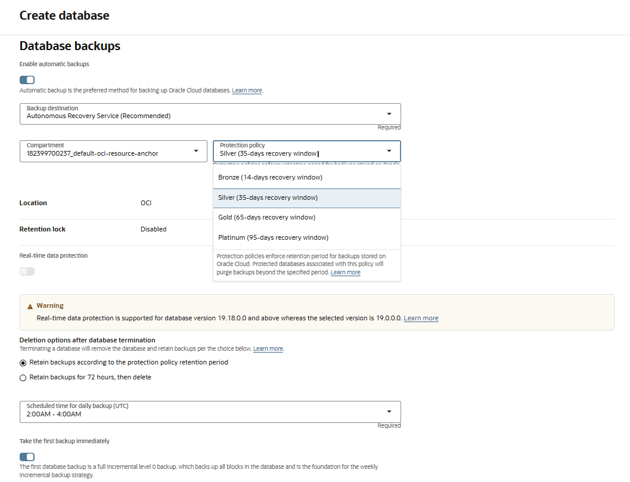The image size is (630, 482).
Task: Open Learn more link for automatic backups
Action: coord(247,91)
